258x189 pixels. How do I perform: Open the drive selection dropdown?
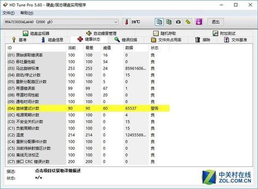(x=61, y=22)
